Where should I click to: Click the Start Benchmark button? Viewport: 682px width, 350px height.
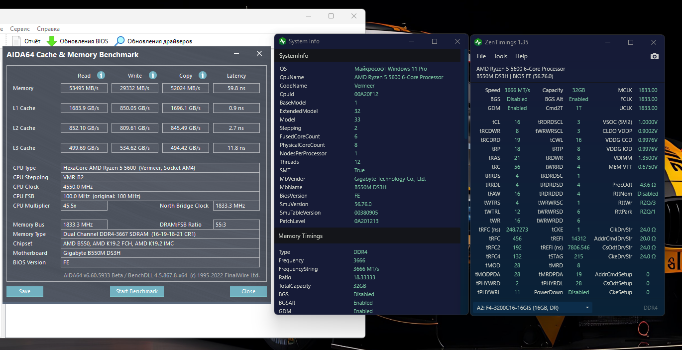click(137, 291)
